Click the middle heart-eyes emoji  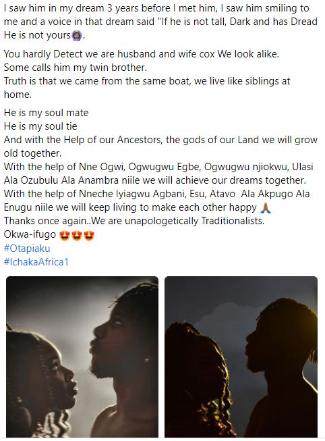click(77, 235)
